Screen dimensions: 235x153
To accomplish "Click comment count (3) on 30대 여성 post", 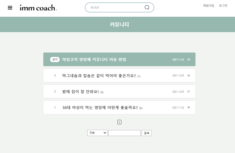I will (x=141, y=108).
